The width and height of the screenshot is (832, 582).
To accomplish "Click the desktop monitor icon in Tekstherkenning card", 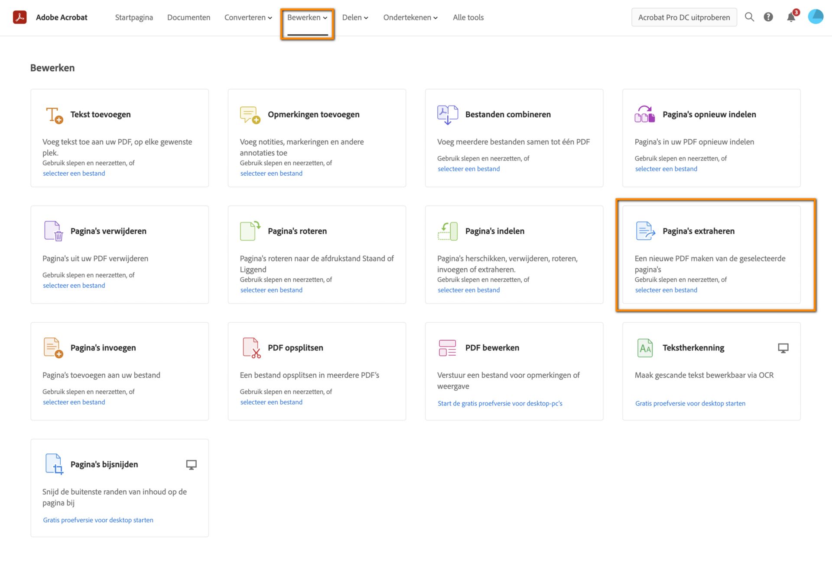I will point(783,348).
